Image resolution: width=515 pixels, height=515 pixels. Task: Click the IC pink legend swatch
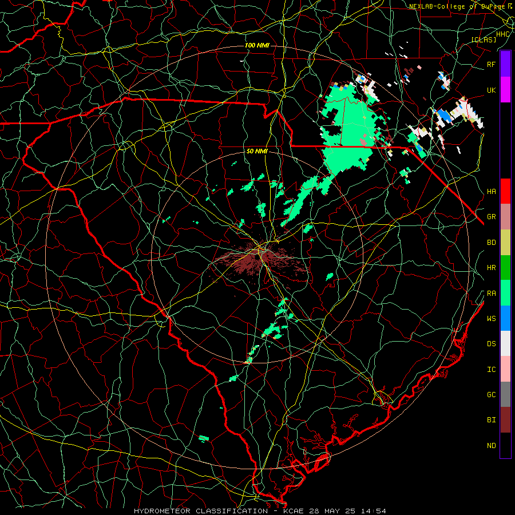(x=505, y=369)
